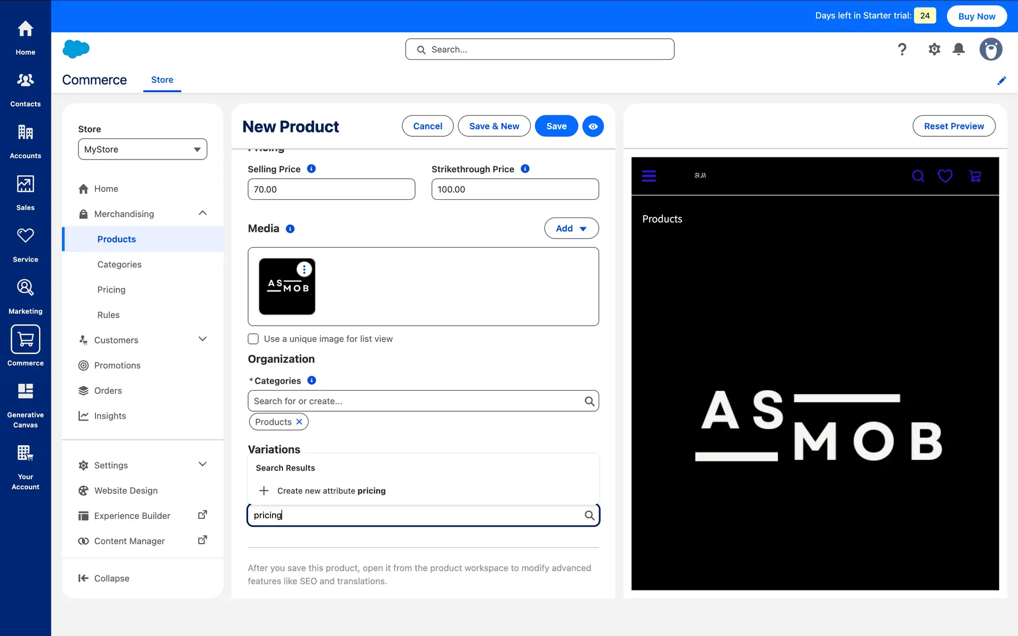1018x636 pixels.
Task: Click the help question mark icon
Action: pos(902,49)
